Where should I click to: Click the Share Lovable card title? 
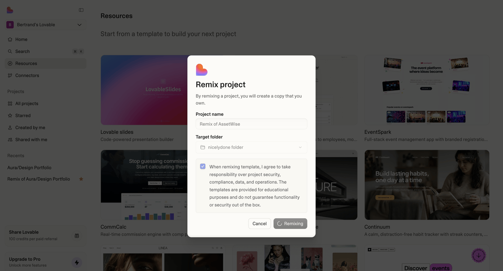pyautogui.click(x=24, y=232)
